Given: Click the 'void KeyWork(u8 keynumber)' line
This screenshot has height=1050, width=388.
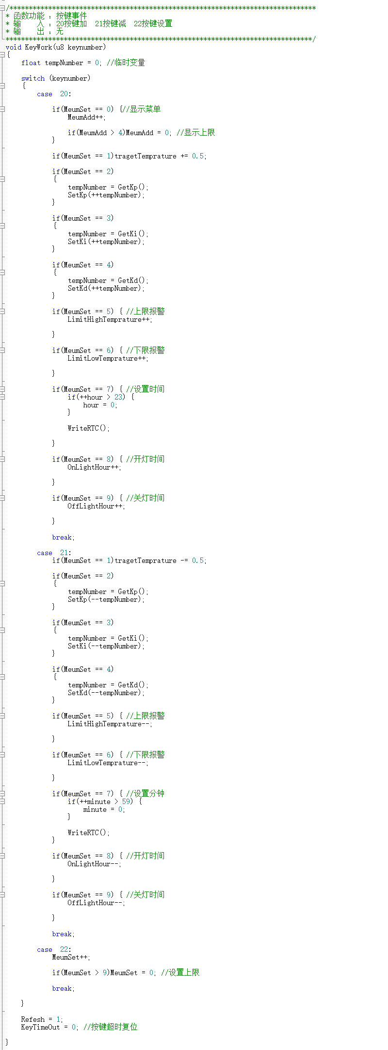Looking at the screenshot, I should coord(56,47).
